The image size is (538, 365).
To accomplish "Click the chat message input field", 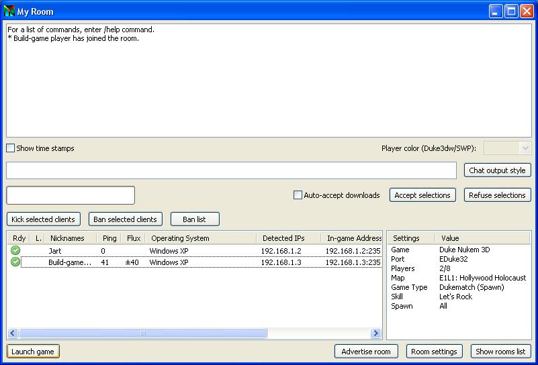I will [x=231, y=170].
